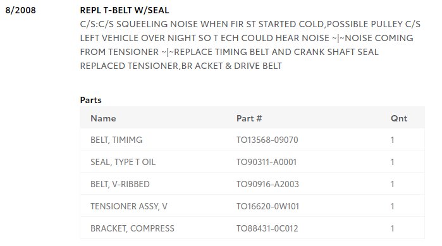
Task: Click the 8/2008 service date
Action: point(21,10)
